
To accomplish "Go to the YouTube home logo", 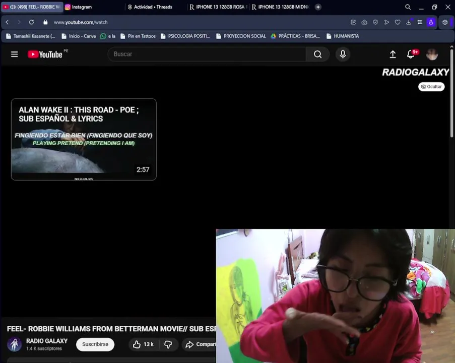I will (45, 54).
